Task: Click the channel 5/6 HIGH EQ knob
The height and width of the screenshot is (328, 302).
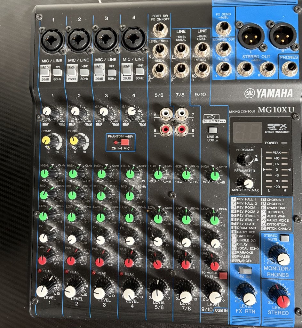Action: pos(158,175)
